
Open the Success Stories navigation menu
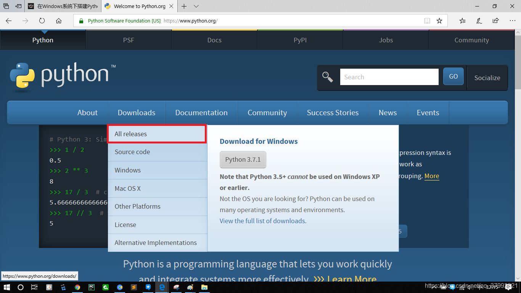[x=333, y=113]
